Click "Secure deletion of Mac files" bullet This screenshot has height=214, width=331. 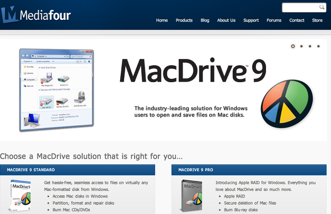pos(250,203)
